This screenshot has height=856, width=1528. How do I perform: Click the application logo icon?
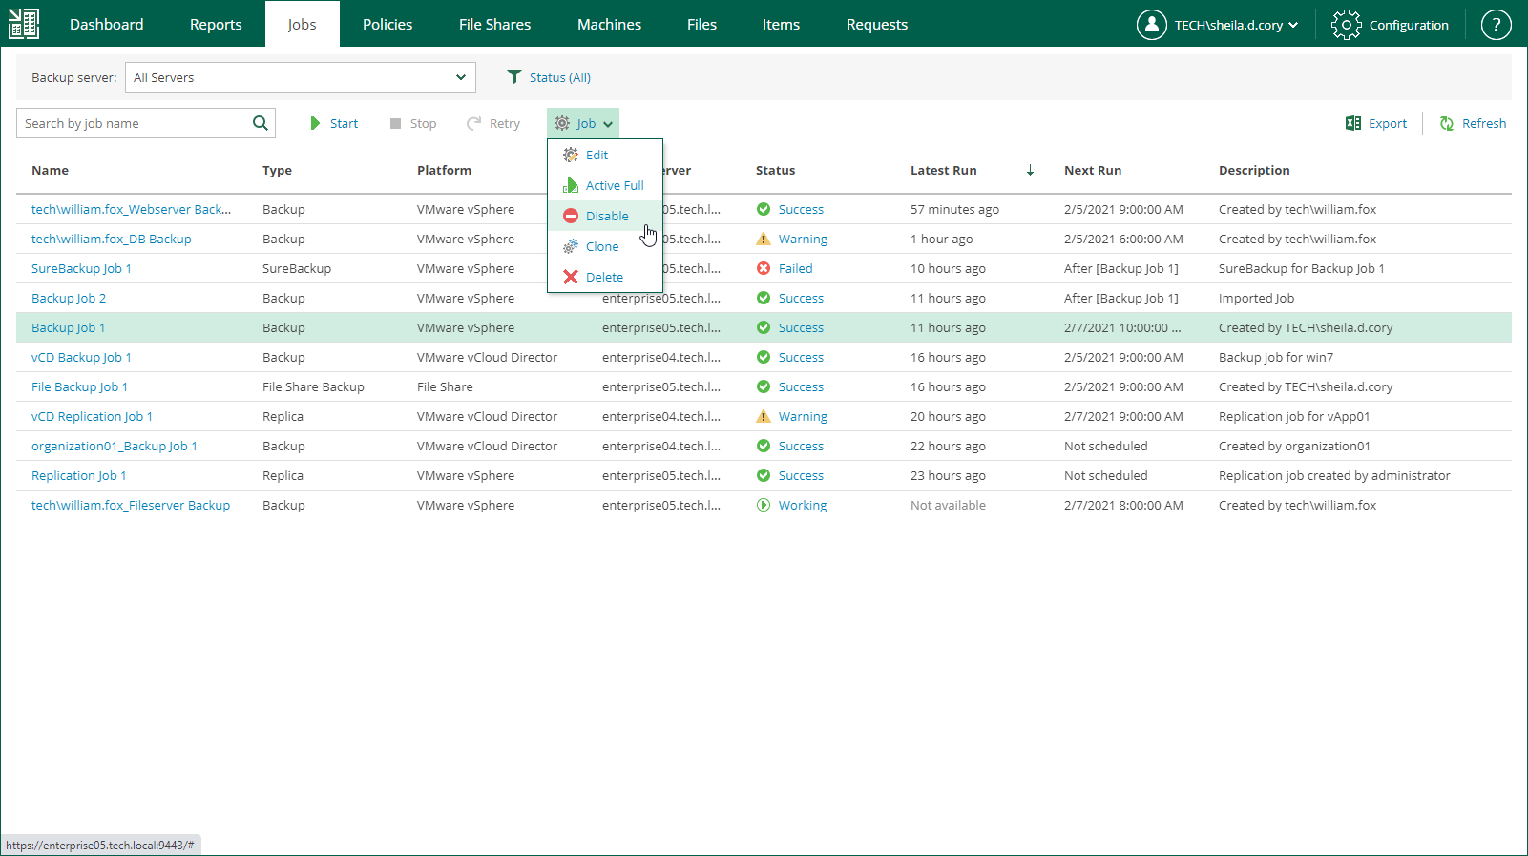[x=24, y=24]
